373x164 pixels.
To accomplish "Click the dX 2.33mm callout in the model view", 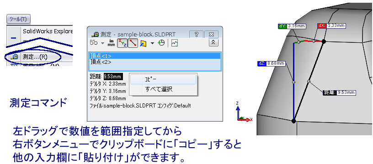I will click(331, 26).
